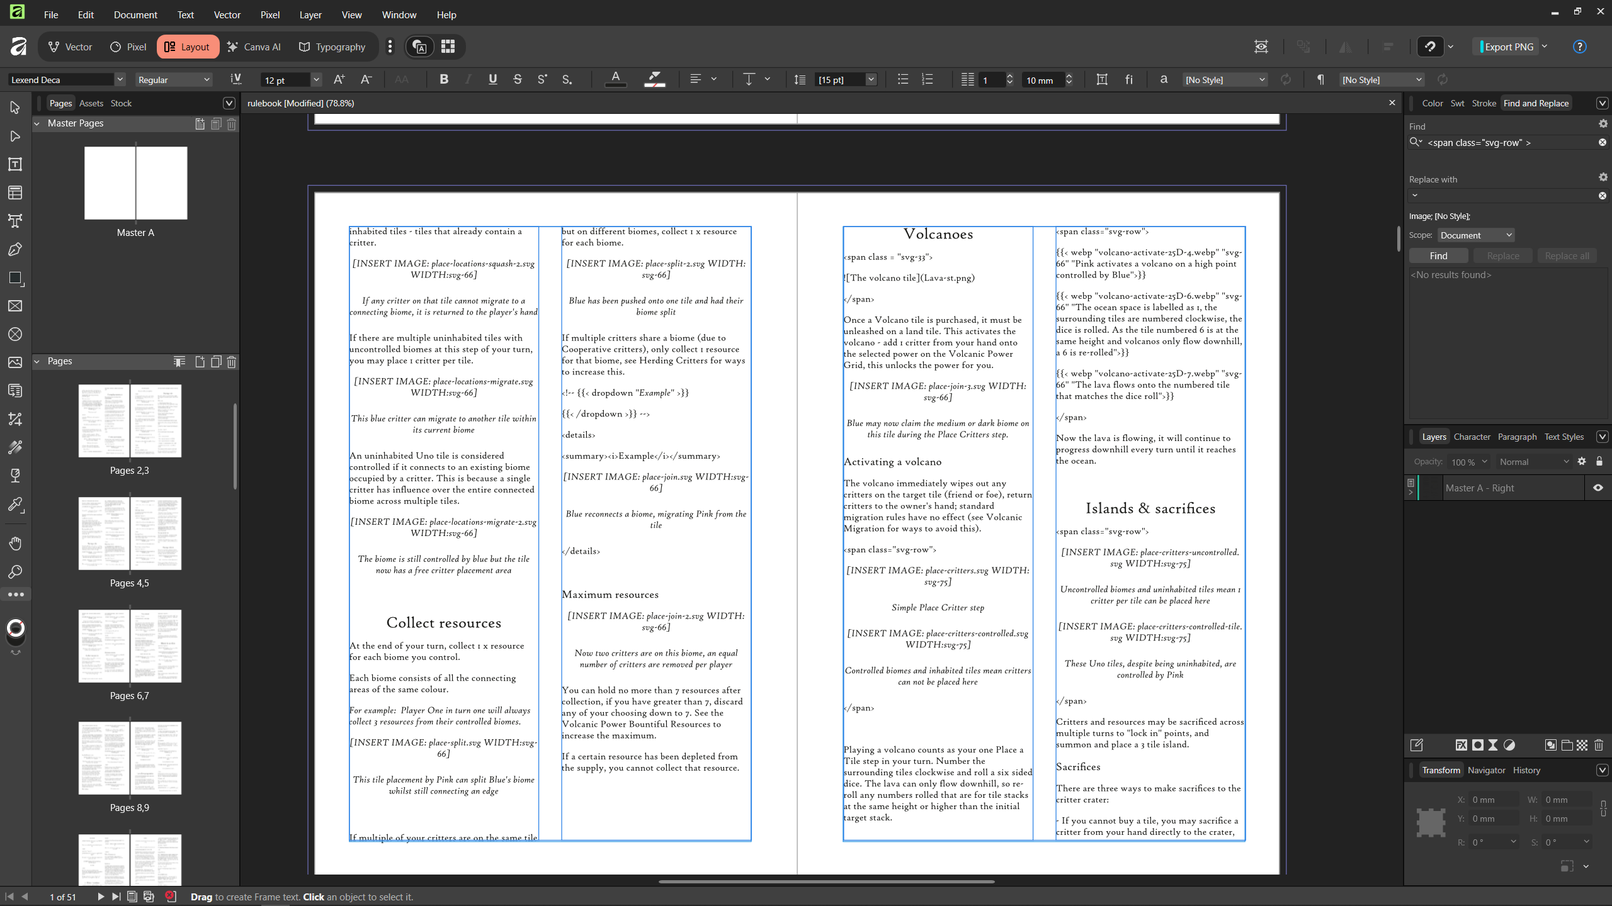This screenshot has height=906, width=1612.
Task: Delete layer using trash icon in Layers panel
Action: (x=1599, y=745)
